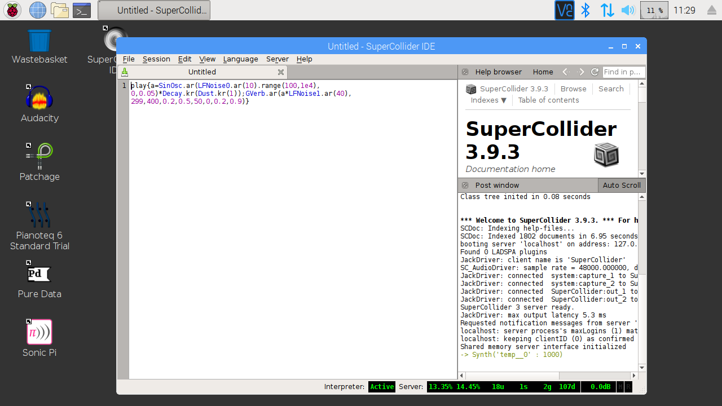The image size is (722, 406).
Task: Open the Wastebasket desktop icon
Action: coord(39,47)
